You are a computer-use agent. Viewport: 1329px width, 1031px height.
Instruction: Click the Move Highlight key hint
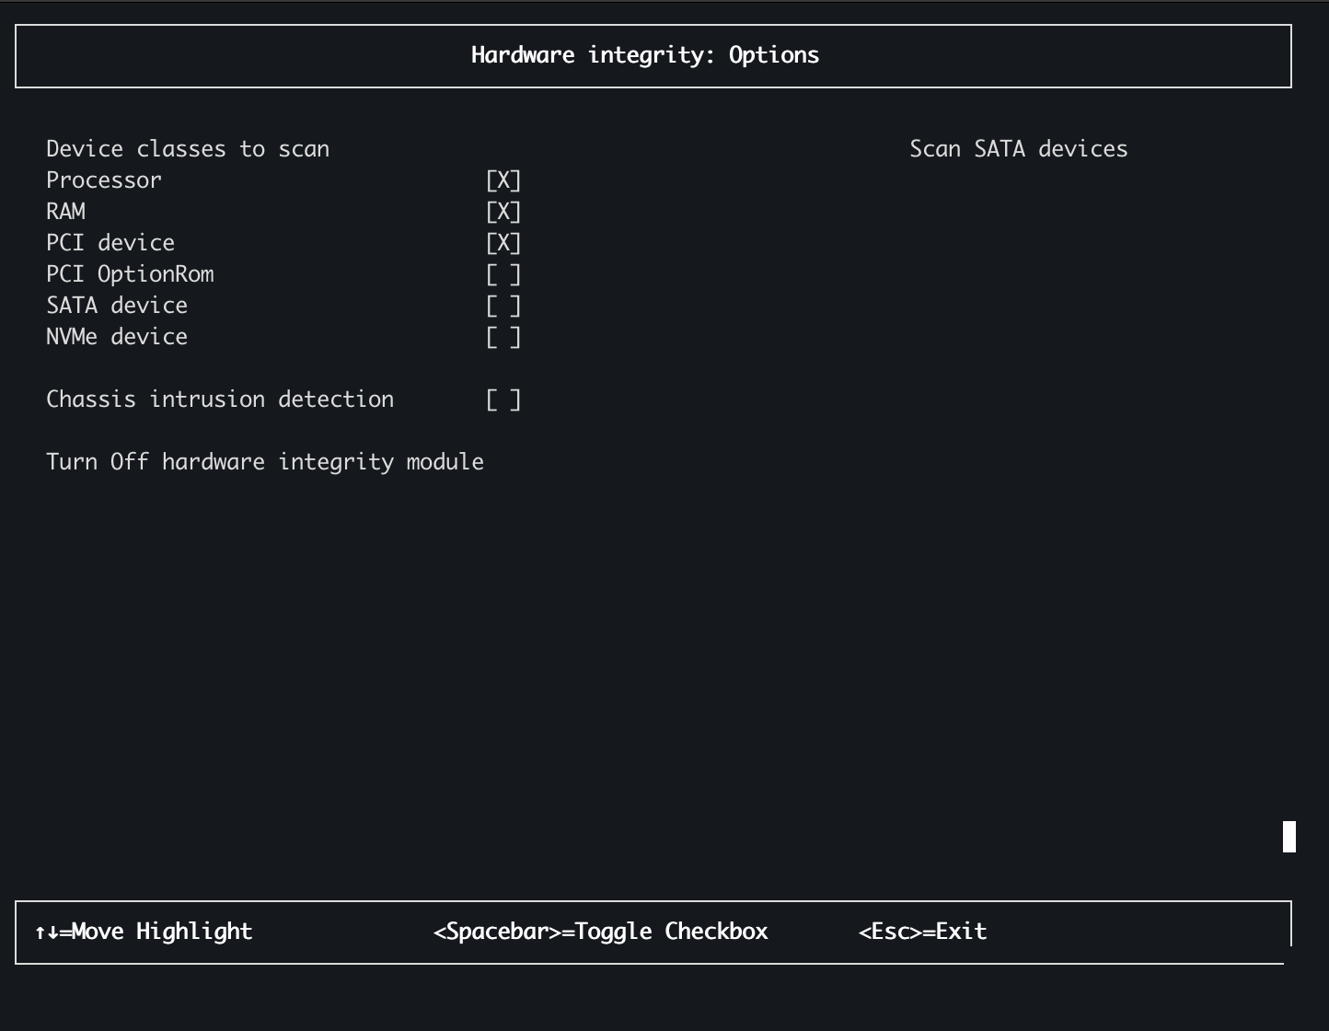(144, 932)
